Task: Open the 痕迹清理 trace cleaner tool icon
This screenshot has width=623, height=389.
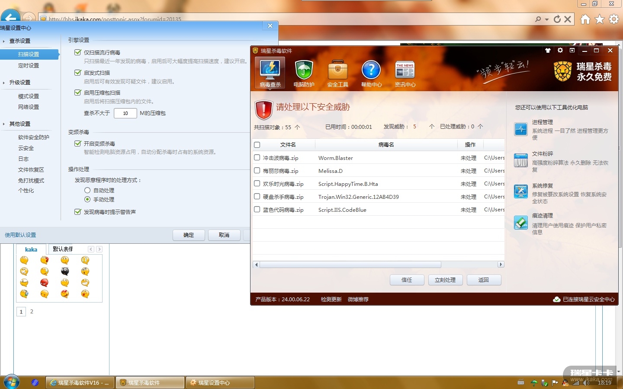Action: click(x=521, y=223)
